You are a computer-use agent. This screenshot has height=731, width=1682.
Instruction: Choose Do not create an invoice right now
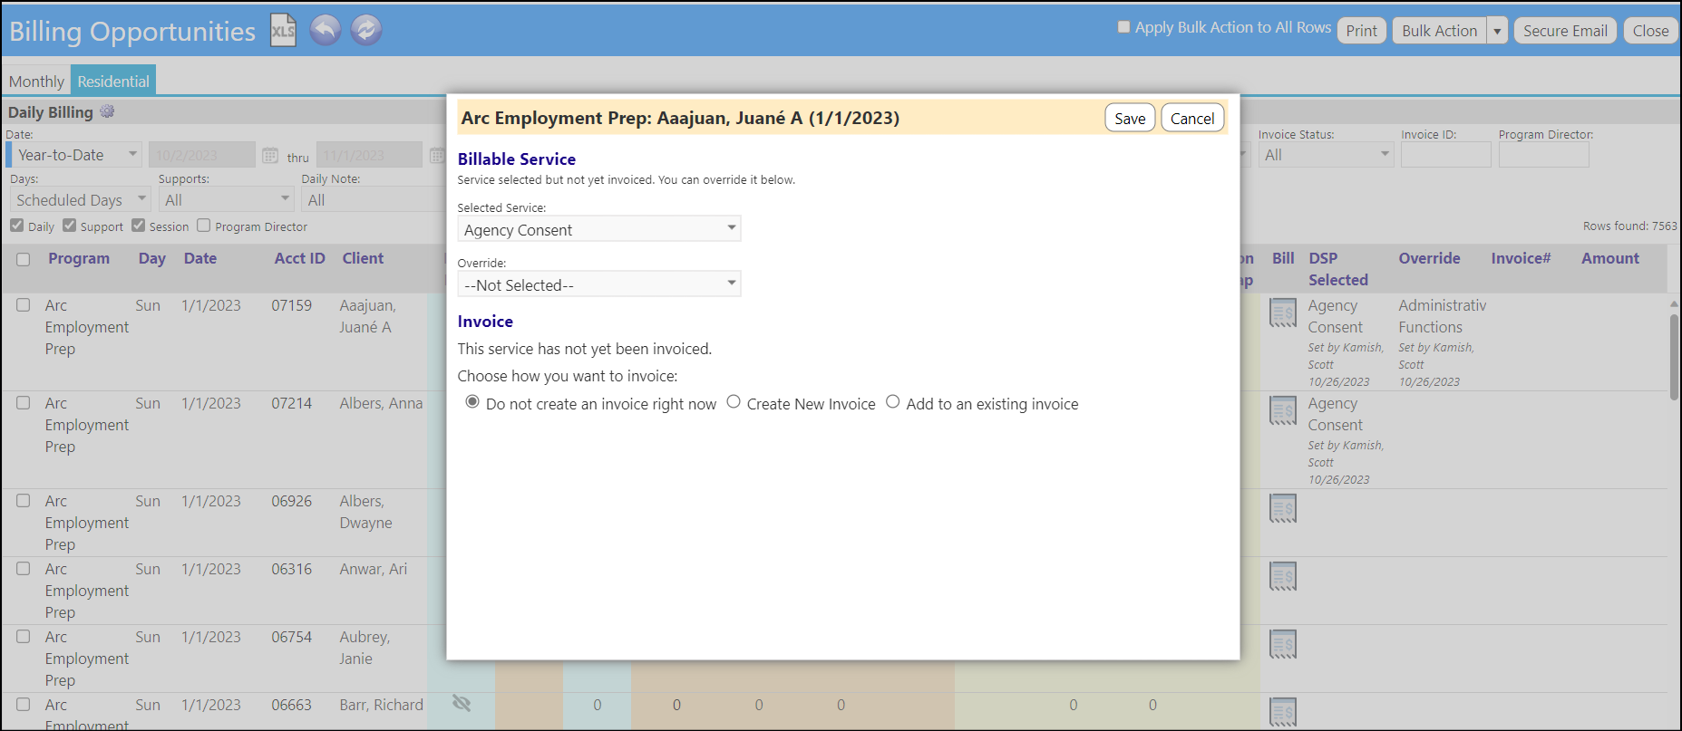(472, 402)
